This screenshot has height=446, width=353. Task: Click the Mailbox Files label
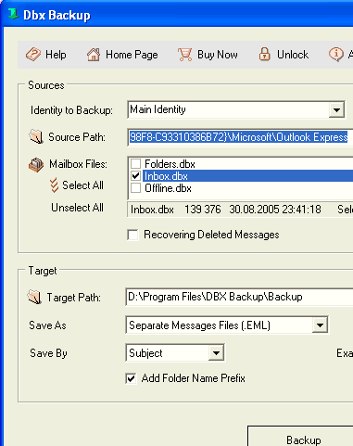click(79, 164)
